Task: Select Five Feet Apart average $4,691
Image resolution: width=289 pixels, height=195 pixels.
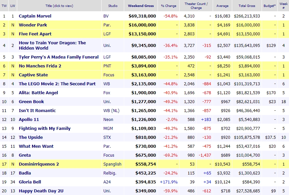Action: 224,34
